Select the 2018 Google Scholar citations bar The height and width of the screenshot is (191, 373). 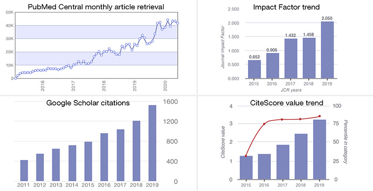[136, 151]
